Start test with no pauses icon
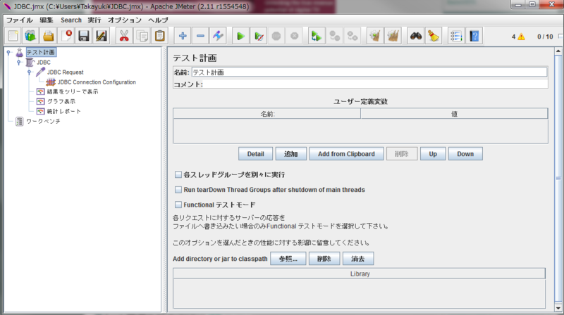The image size is (564, 315). (259, 36)
